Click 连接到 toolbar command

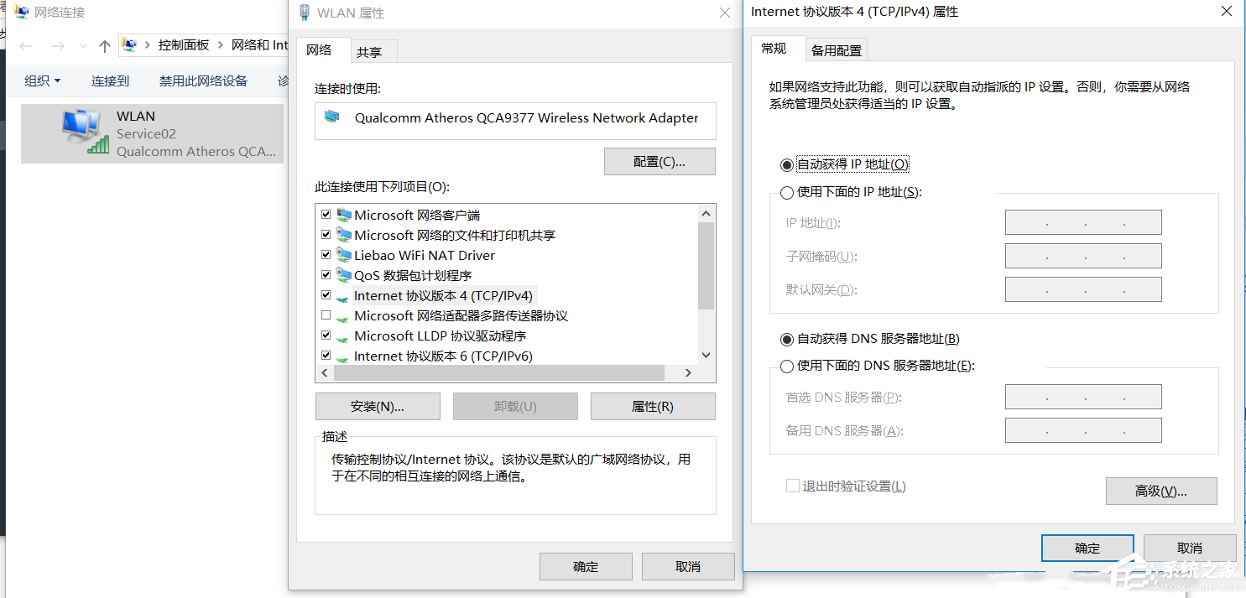111,81
